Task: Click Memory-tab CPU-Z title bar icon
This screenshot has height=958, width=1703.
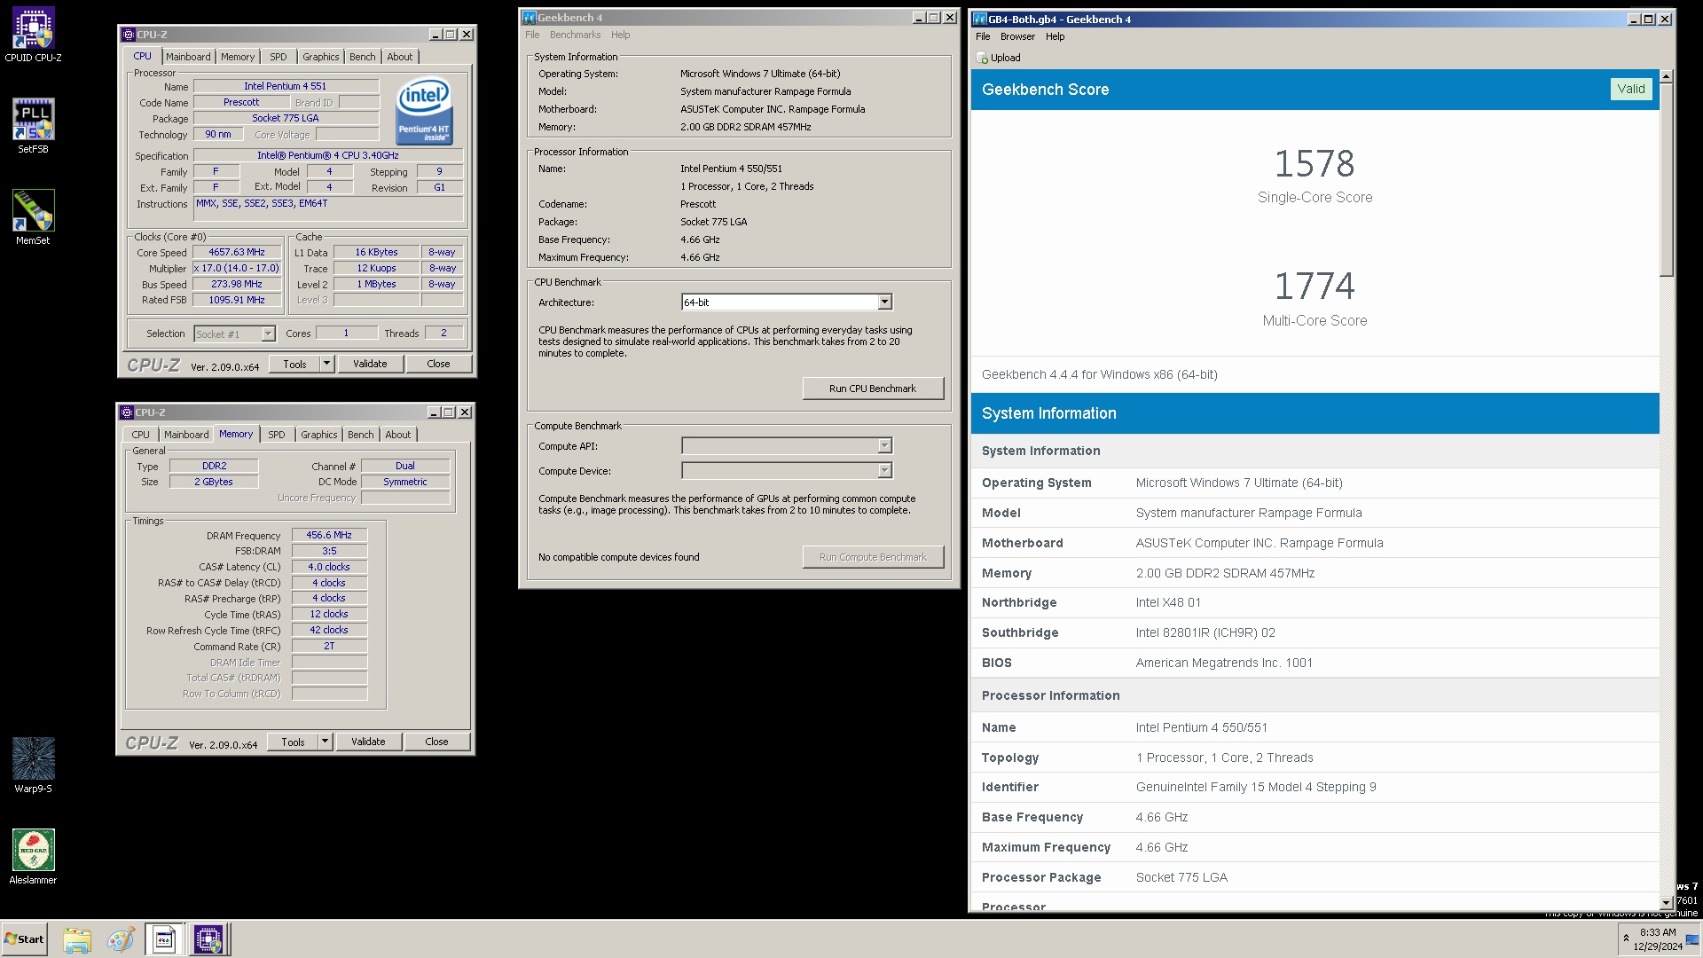Action: point(126,412)
